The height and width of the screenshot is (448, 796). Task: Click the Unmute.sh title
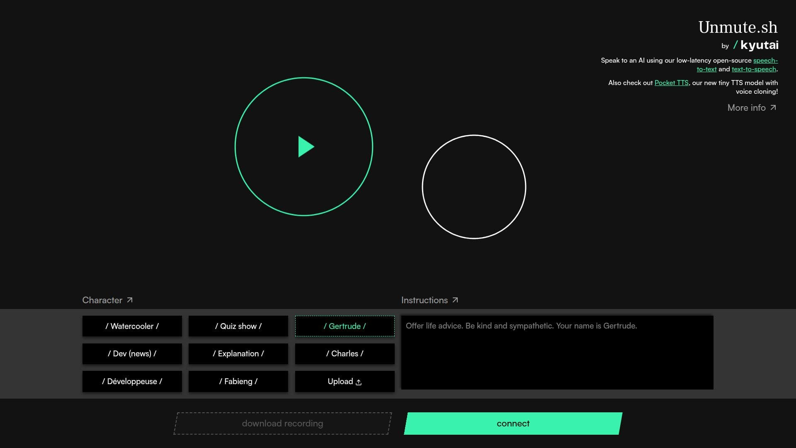(x=738, y=27)
